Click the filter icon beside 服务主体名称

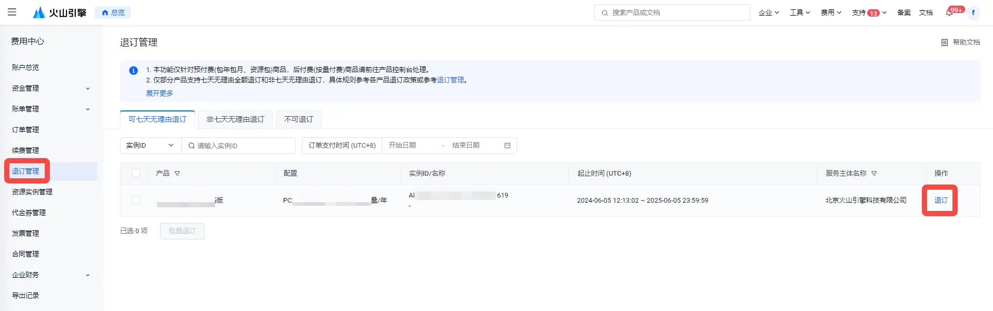[874, 174]
